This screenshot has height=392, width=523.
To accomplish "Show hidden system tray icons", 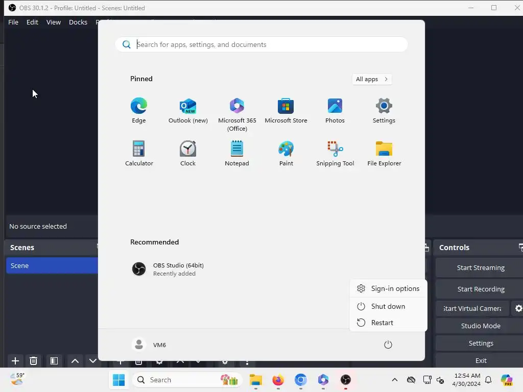I will (x=395, y=380).
